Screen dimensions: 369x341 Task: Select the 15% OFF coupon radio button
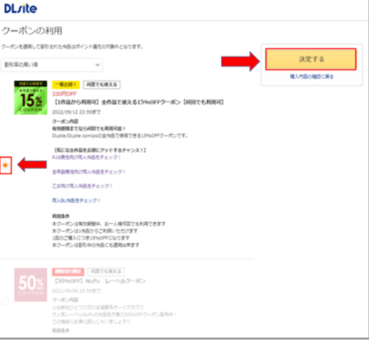point(5,165)
